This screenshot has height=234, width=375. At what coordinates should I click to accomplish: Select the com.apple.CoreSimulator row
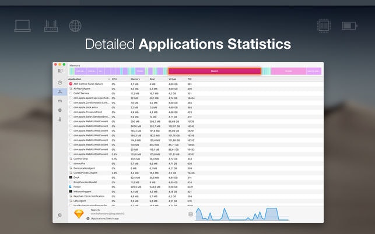(x=195, y=102)
